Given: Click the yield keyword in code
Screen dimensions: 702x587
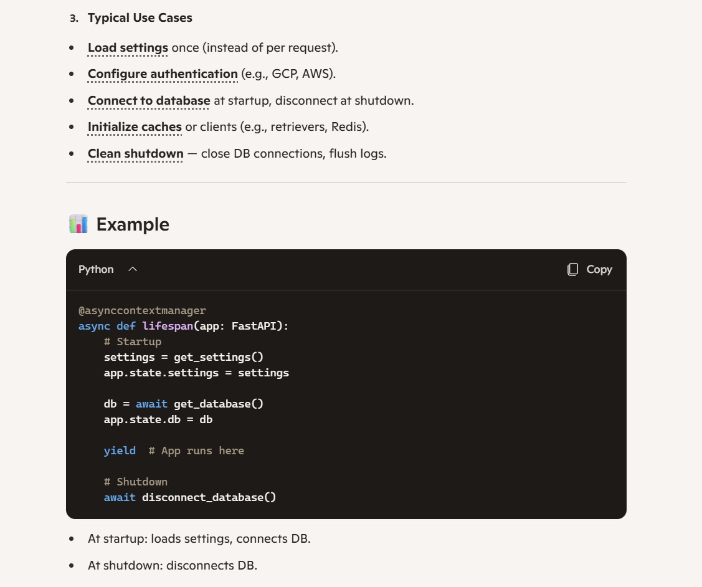Looking at the screenshot, I should click(x=120, y=451).
